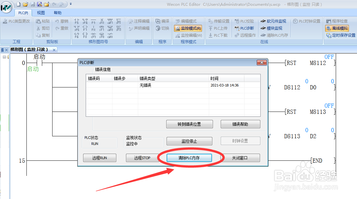Insert rising edge sF7 symbol
The image size is (357, 199).
click(x=102, y=28)
